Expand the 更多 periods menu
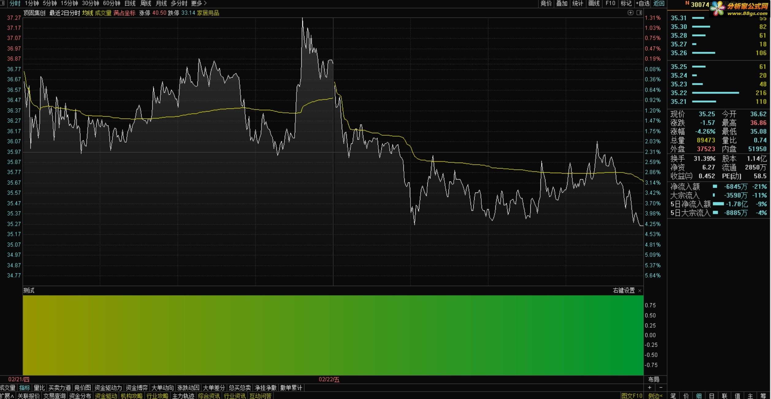The image size is (771, 399). click(199, 3)
